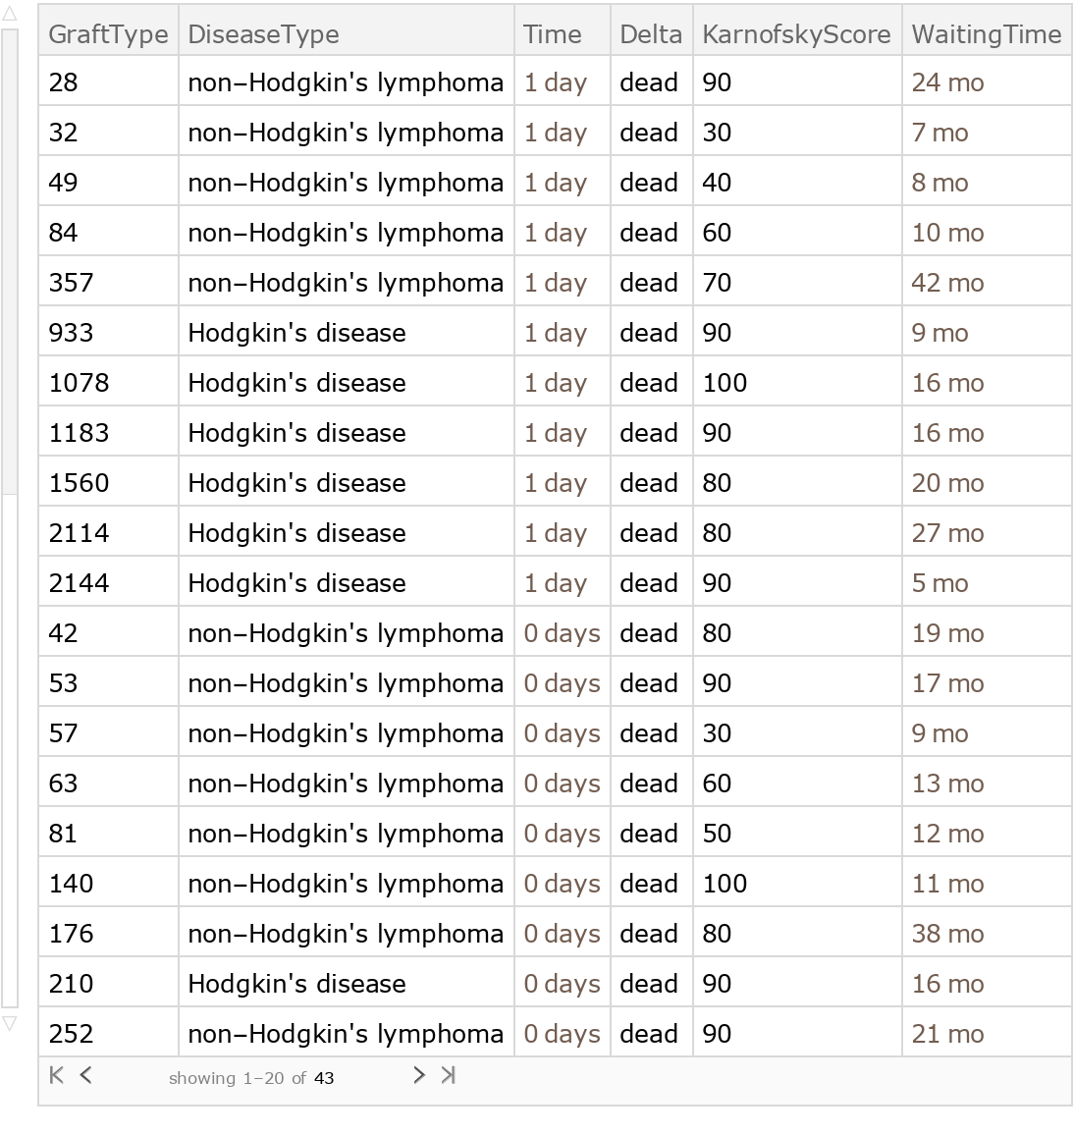The width and height of the screenshot is (1074, 1135).
Task: Click the total row count 43
Action: click(324, 1078)
